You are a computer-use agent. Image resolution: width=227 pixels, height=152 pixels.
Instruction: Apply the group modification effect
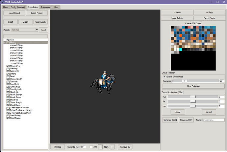[x=178, y=112]
